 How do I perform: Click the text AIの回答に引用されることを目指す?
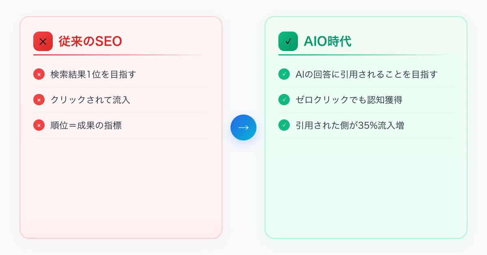pos(366,74)
